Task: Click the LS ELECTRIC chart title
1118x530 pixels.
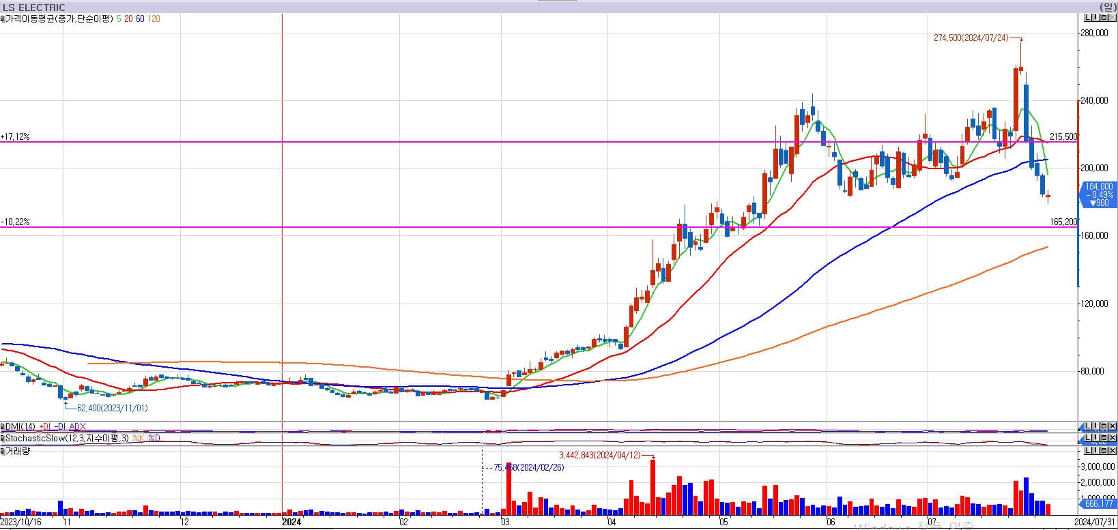Action: (x=33, y=8)
